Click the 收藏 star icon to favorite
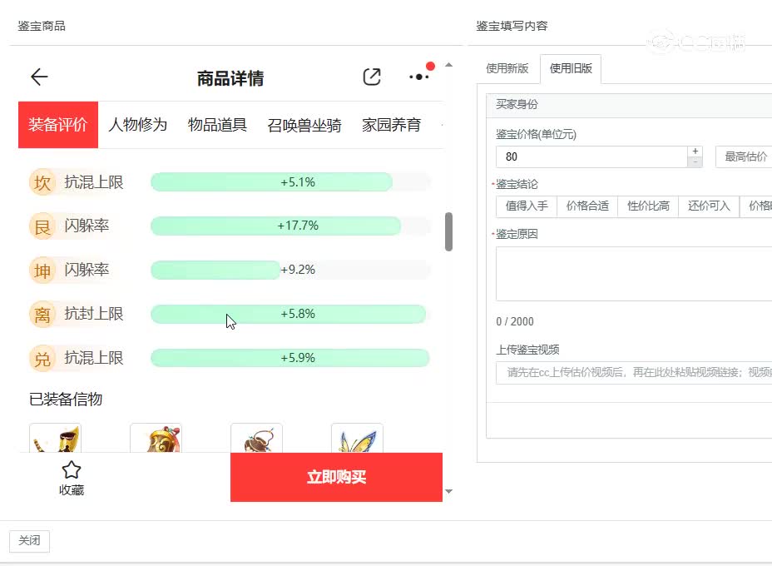Screen dimensions: 772x566 (70, 471)
